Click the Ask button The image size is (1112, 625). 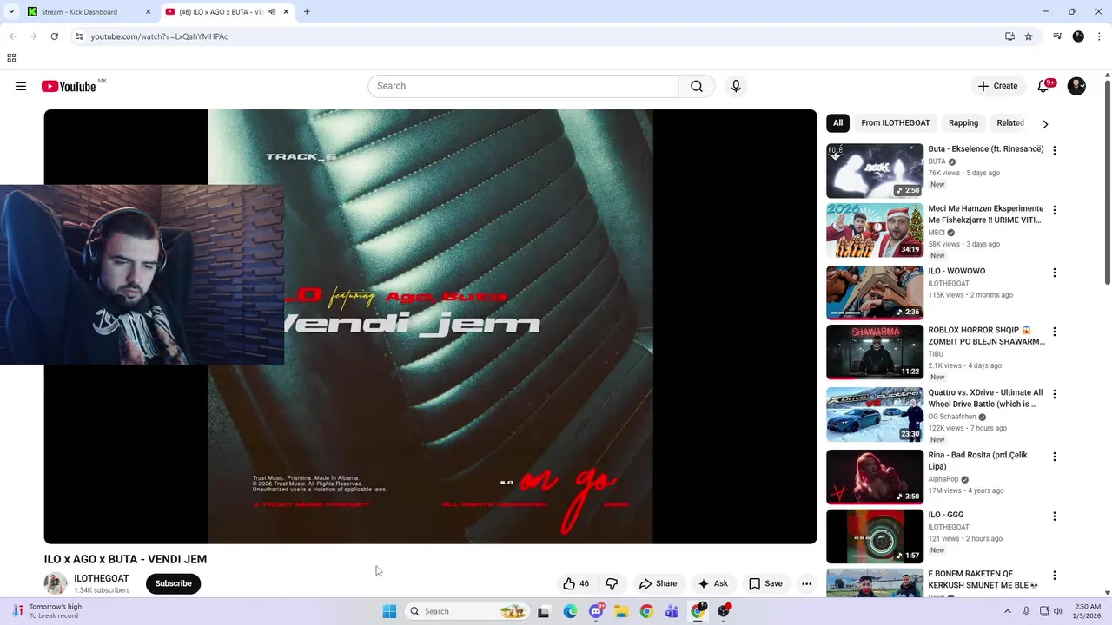click(x=712, y=583)
